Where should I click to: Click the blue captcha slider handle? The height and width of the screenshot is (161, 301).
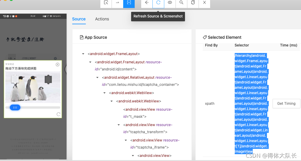pos(15,107)
